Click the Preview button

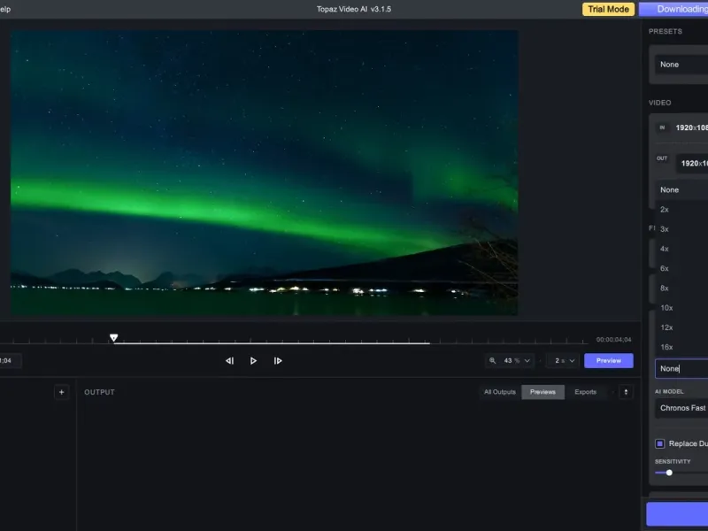[608, 361]
